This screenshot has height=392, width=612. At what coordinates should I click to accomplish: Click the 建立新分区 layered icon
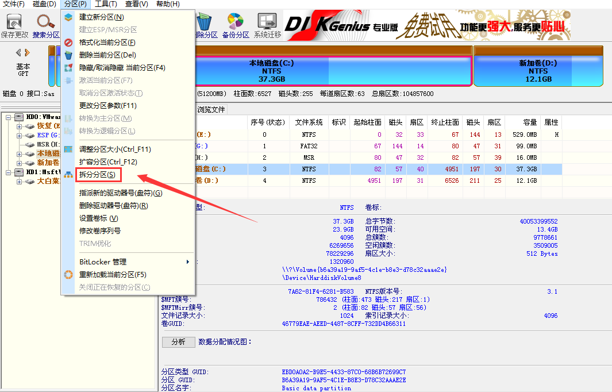[x=68, y=17]
